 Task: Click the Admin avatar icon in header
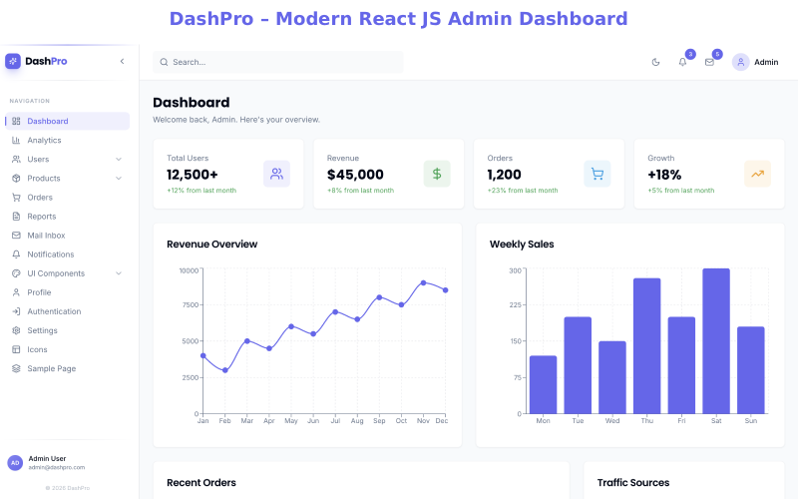pyautogui.click(x=740, y=62)
